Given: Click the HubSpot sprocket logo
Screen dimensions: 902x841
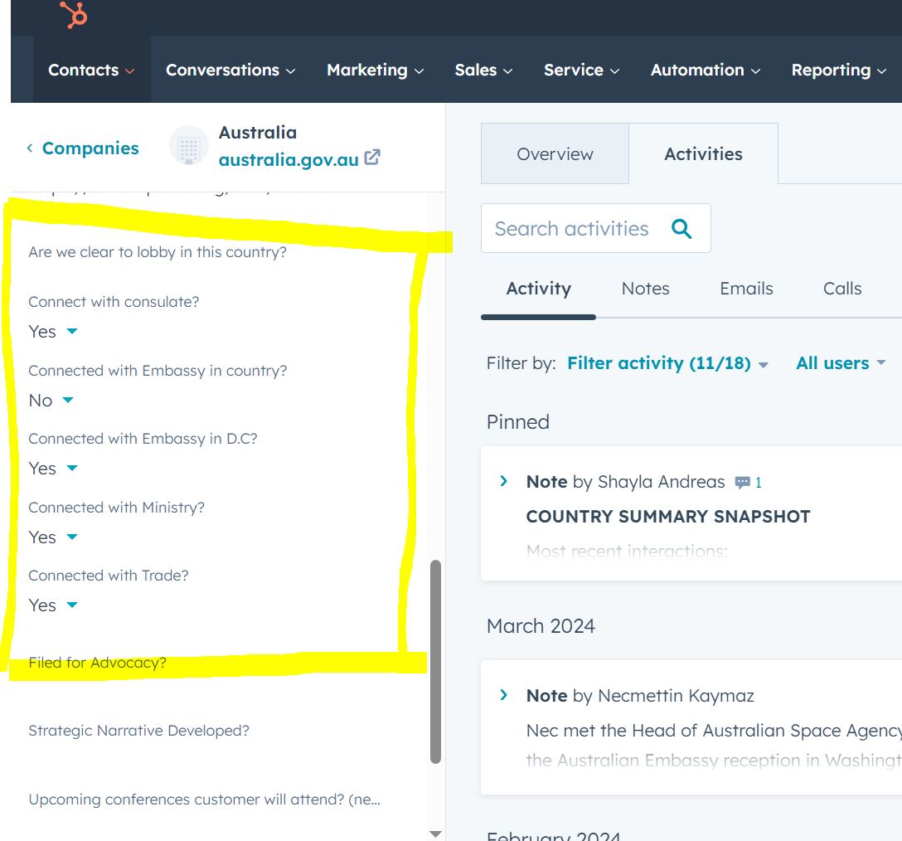Looking at the screenshot, I should [x=74, y=15].
